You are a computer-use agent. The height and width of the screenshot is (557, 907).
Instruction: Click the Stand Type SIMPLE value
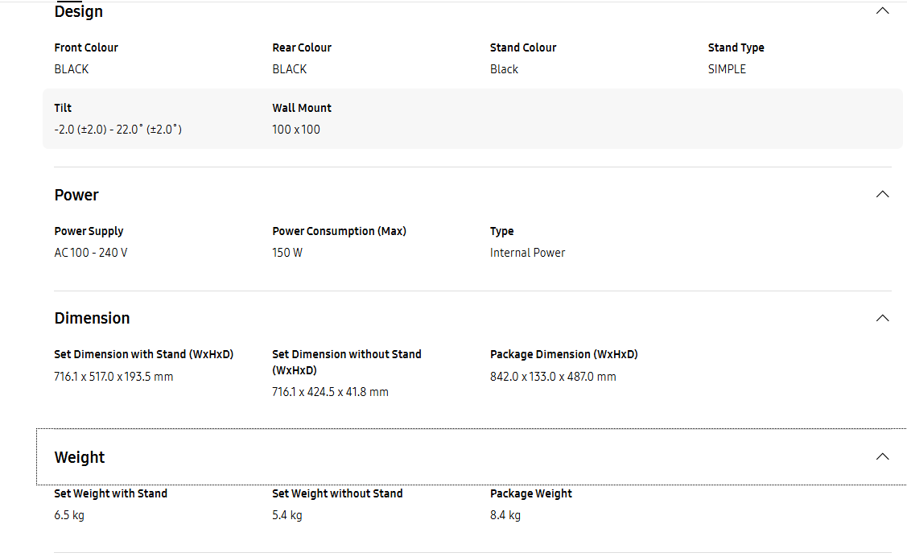(x=727, y=69)
